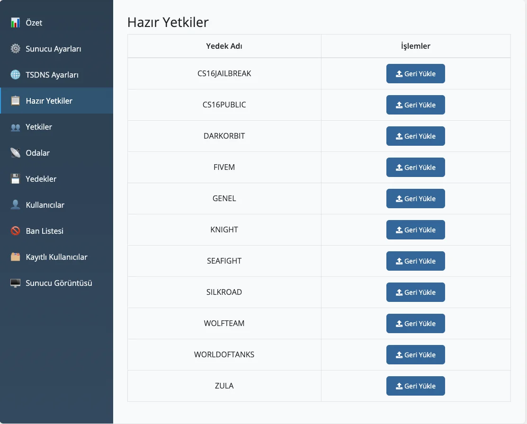This screenshot has height=424, width=527.
Task: Select the KNIGHT name cell
Action: coord(224,230)
